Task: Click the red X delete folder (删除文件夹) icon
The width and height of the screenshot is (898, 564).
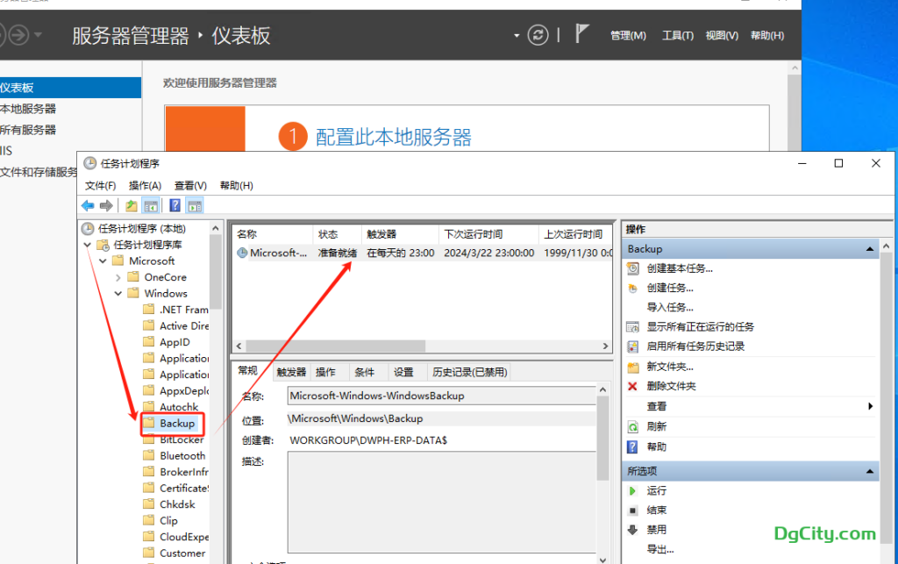Action: coord(632,386)
